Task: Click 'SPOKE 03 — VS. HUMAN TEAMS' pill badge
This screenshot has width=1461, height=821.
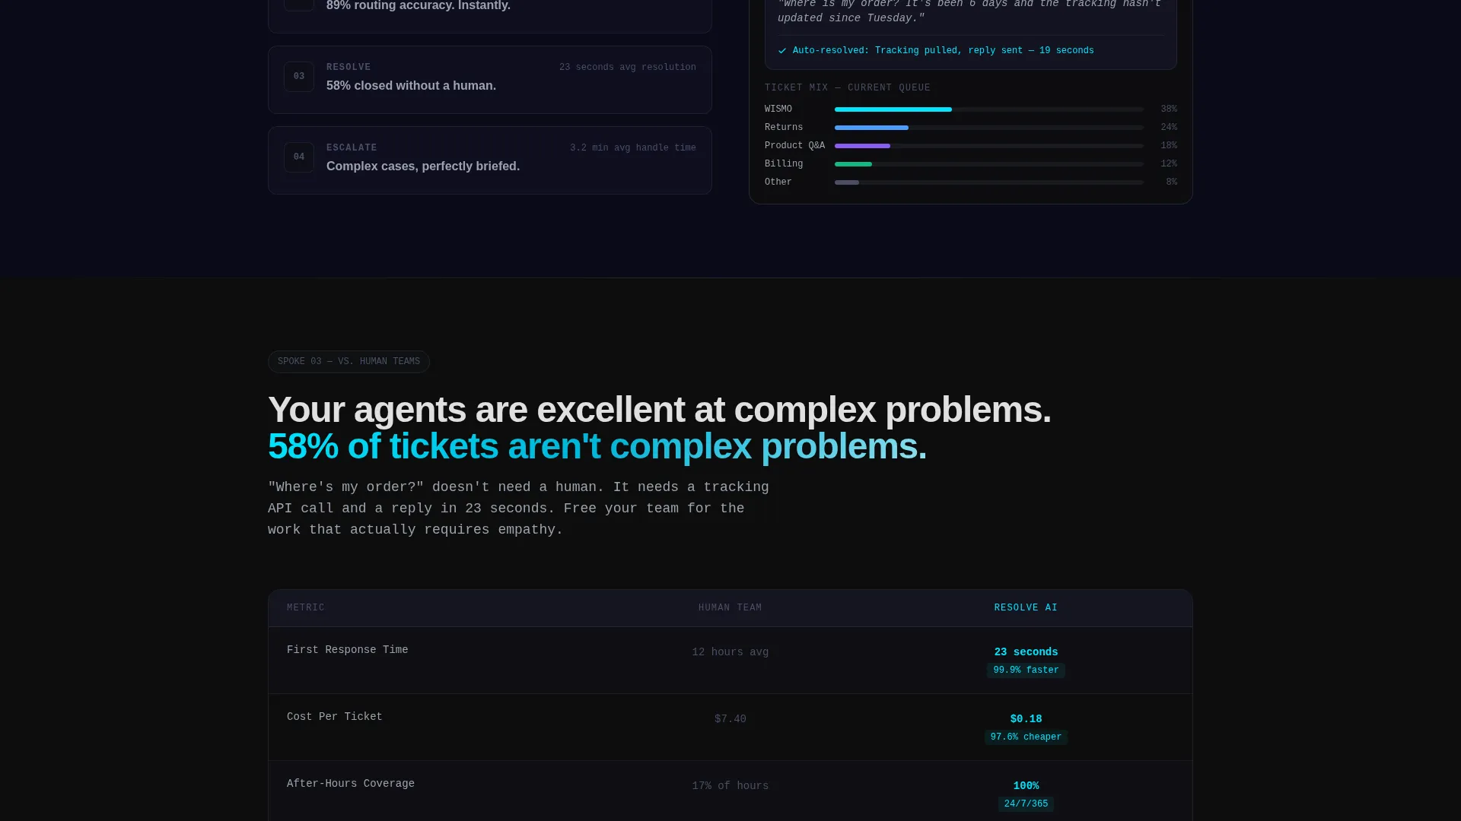Action: (x=349, y=362)
